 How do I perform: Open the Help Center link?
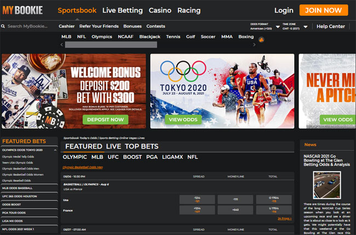point(331,26)
